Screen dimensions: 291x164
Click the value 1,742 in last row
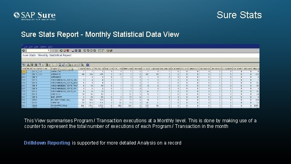tap(91, 106)
